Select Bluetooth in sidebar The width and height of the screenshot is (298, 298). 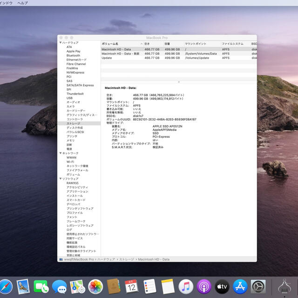click(73, 55)
